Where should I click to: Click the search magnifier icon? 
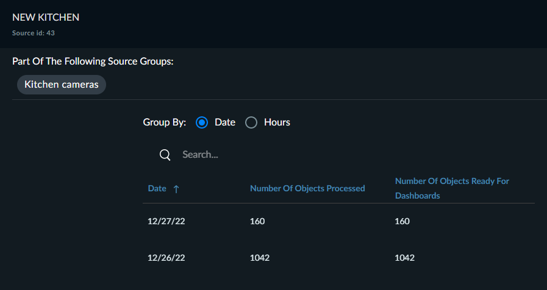pyautogui.click(x=165, y=155)
